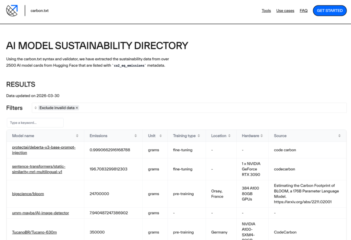Image resolution: width=351 pixels, height=240 pixels.
Task: Remove the Exclude invalid data filter
Action: 77,107
